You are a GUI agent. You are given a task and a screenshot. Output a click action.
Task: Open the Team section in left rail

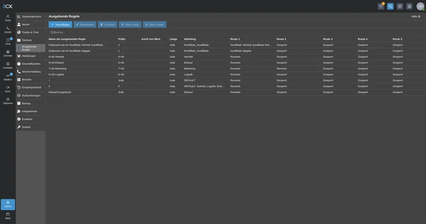point(8,18)
